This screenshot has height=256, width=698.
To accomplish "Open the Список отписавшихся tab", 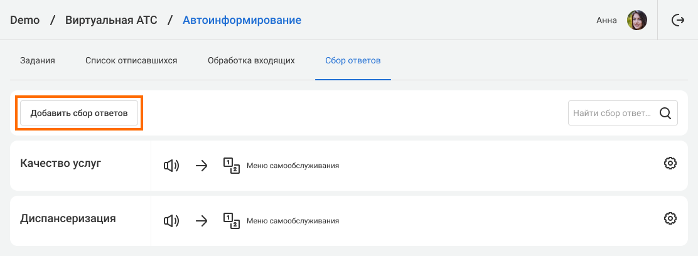I will click(x=131, y=61).
